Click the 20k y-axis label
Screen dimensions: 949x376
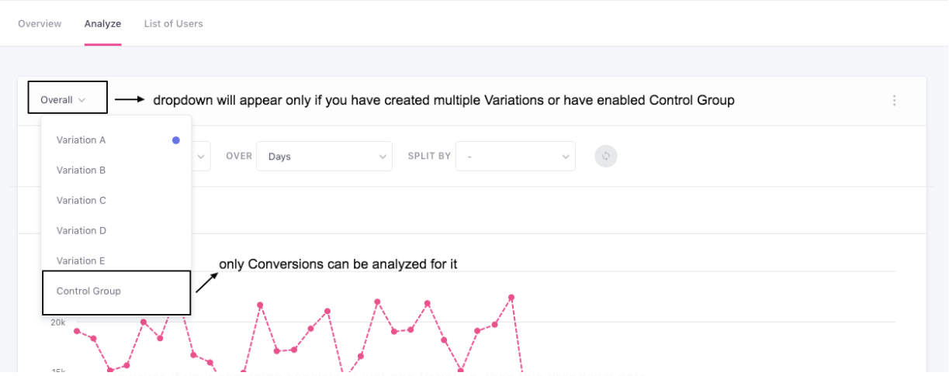pos(58,321)
